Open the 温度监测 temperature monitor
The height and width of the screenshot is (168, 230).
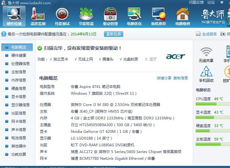38,16
